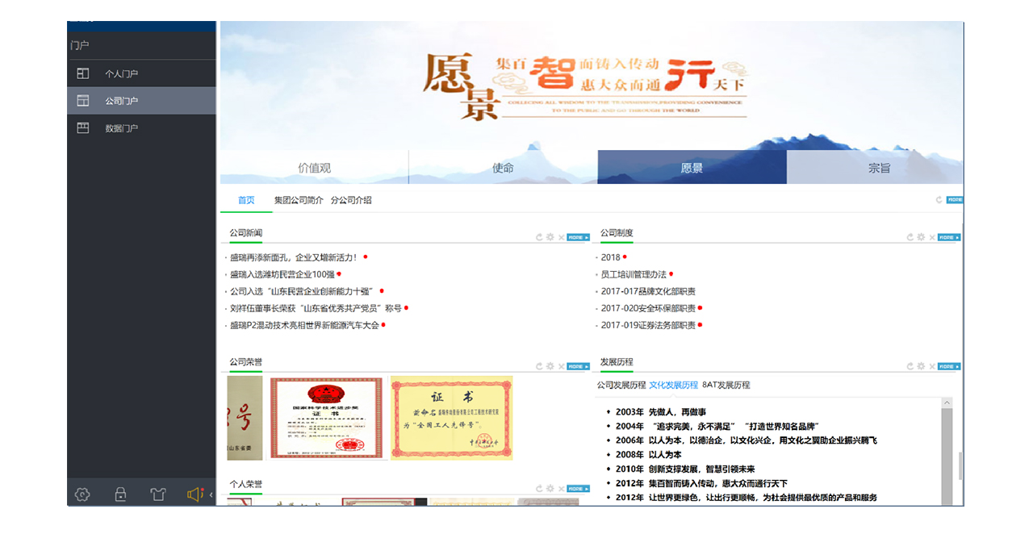The image size is (1033, 534).
Task: Switch to the 8AT发展历程 tab
Action: pyautogui.click(x=726, y=385)
